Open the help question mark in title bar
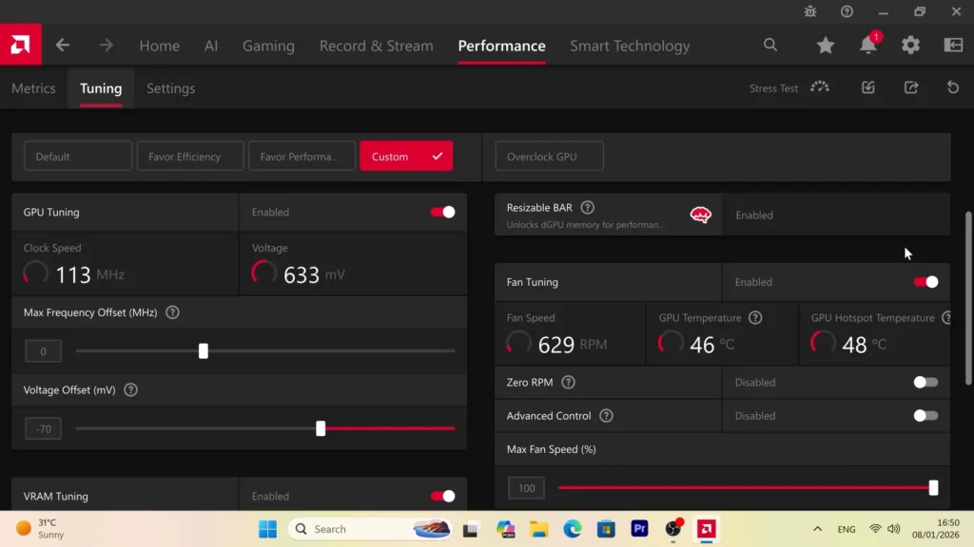This screenshot has height=547, width=974. (847, 11)
